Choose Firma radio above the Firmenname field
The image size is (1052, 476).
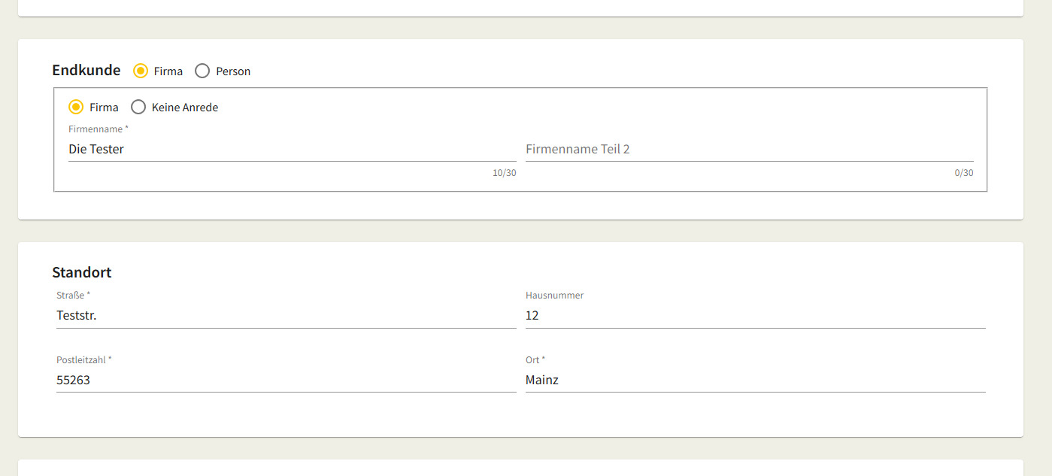[76, 108]
